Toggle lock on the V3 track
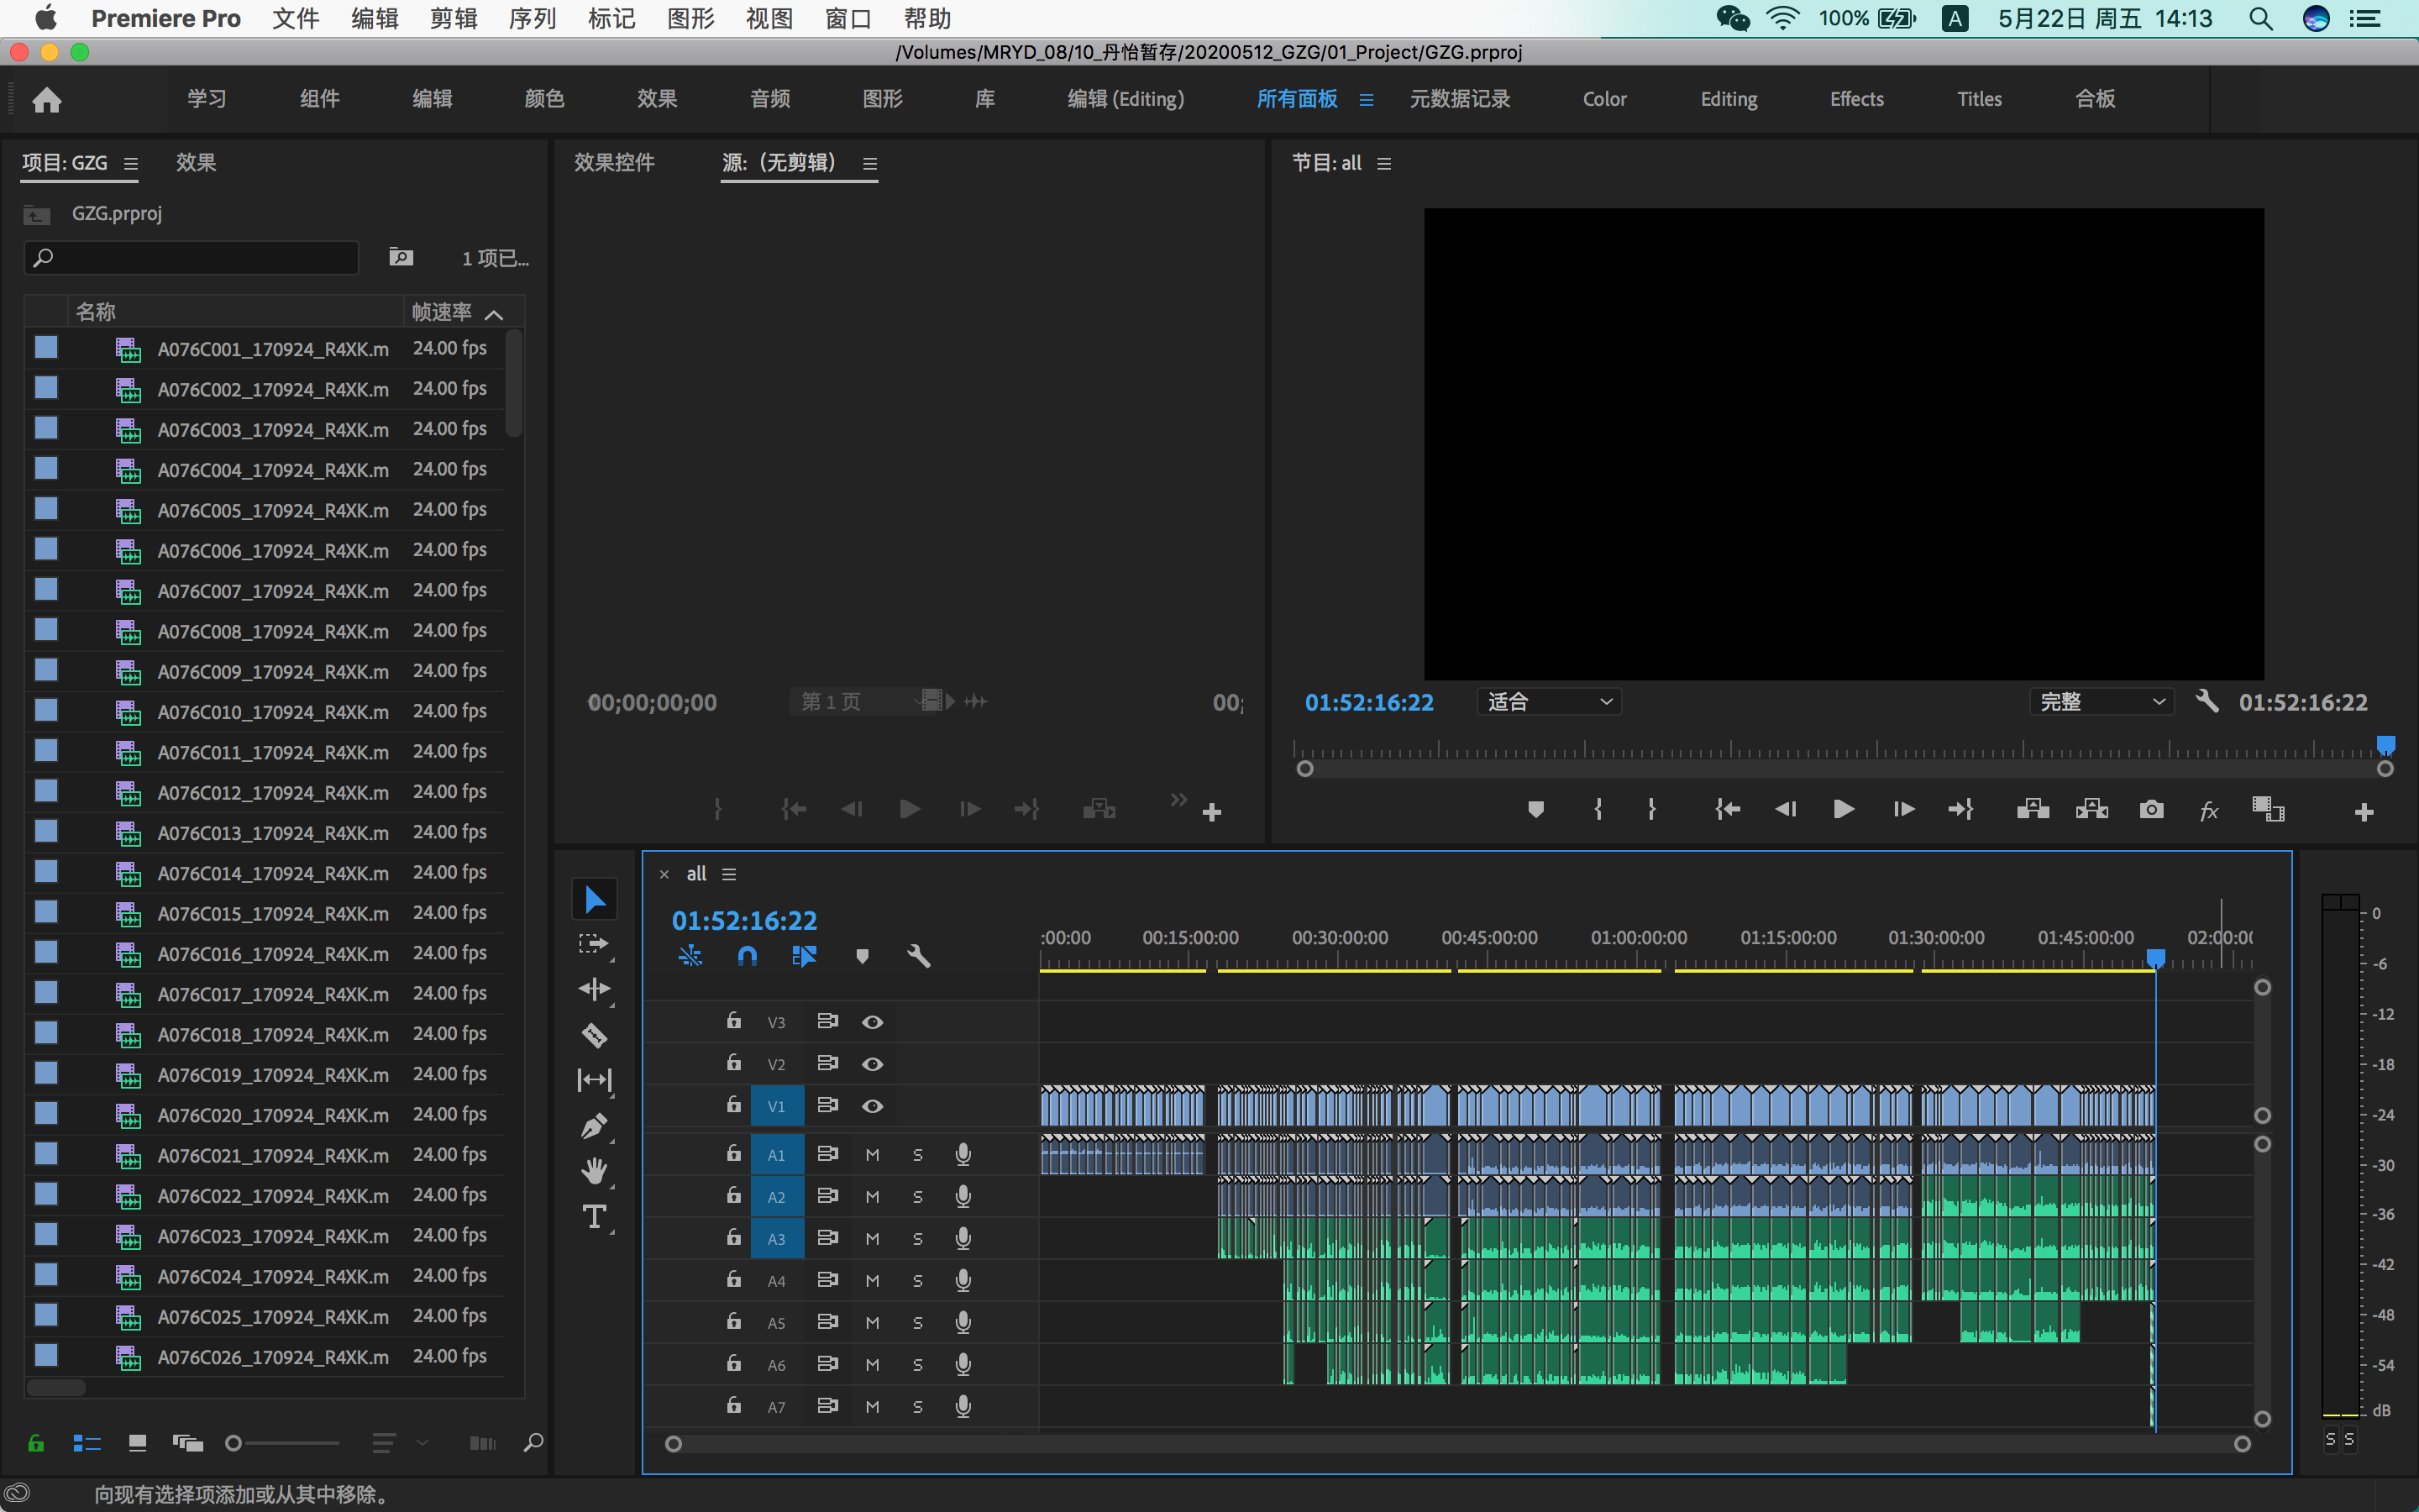 click(x=734, y=1021)
